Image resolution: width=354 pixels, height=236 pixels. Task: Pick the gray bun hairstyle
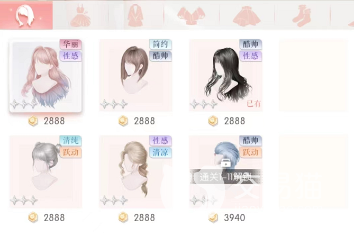click(46, 171)
